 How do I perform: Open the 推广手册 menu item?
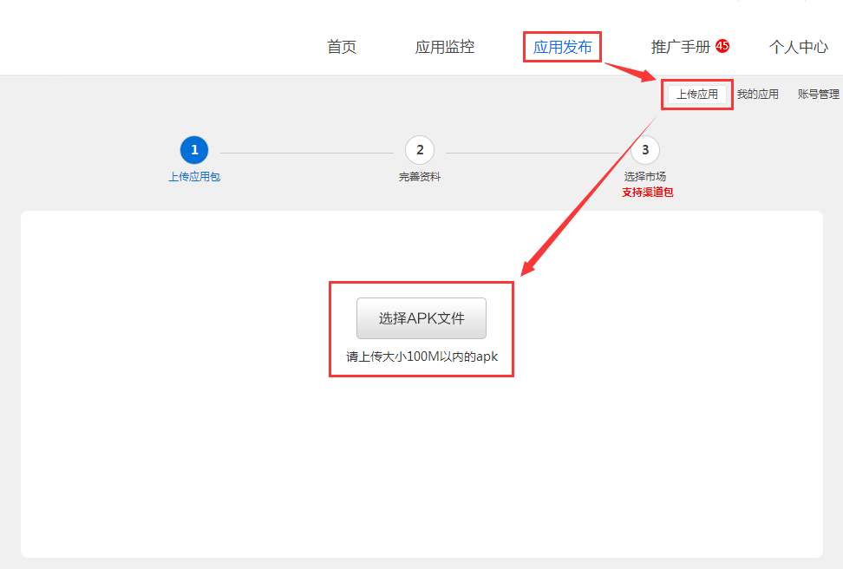(681, 47)
